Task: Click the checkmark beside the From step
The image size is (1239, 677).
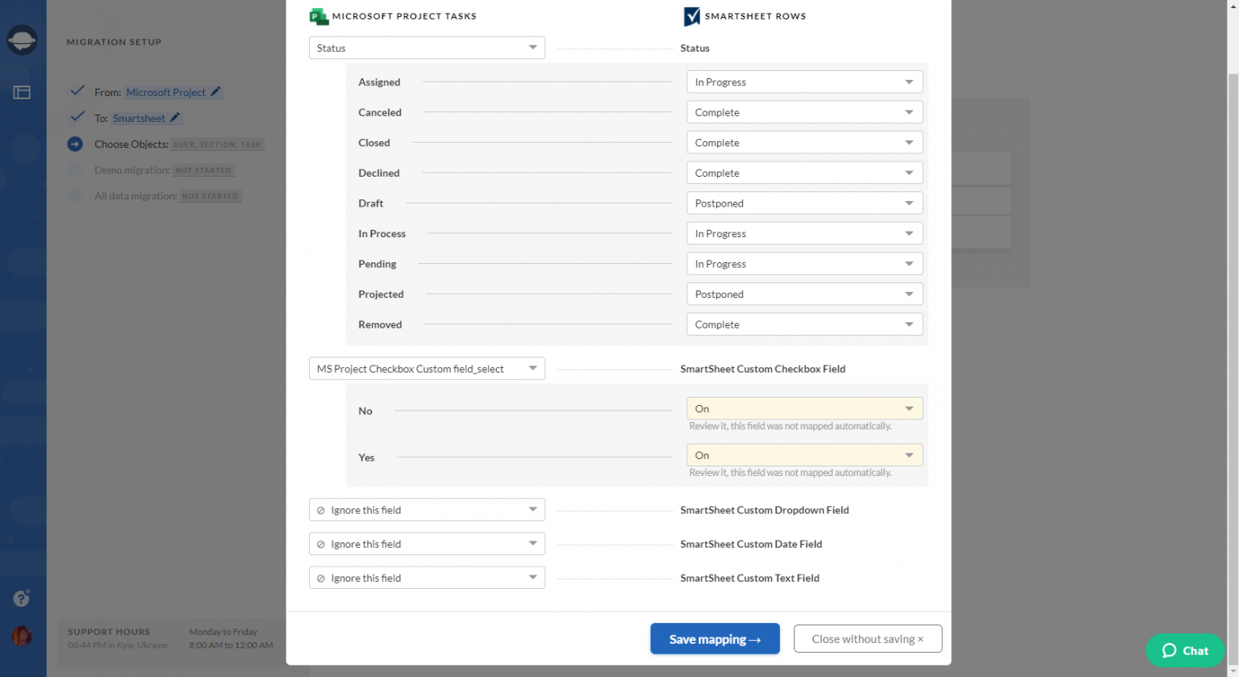Action: (77, 90)
